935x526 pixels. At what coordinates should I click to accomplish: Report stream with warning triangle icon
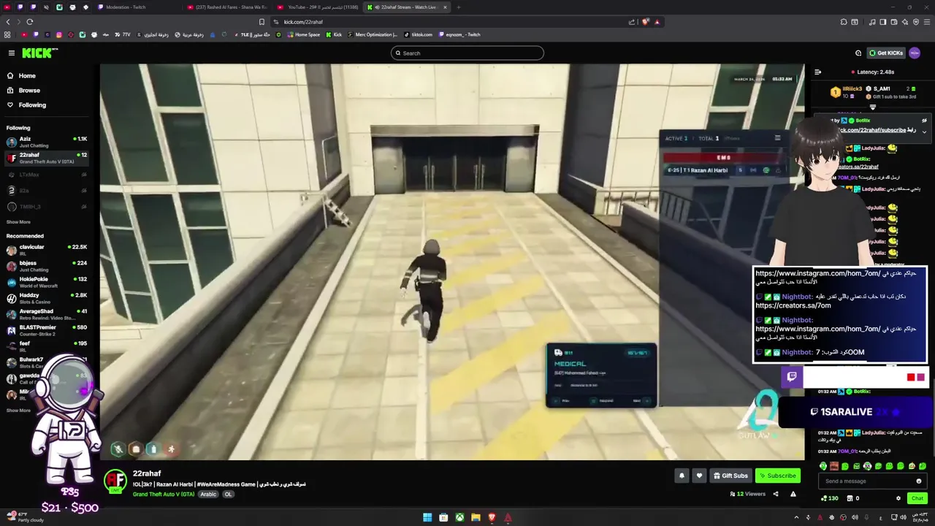click(793, 494)
